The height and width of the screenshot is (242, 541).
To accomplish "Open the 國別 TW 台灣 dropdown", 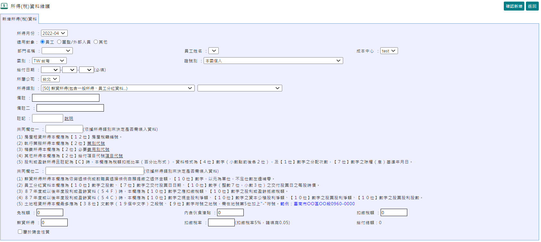I will click(x=49, y=61).
